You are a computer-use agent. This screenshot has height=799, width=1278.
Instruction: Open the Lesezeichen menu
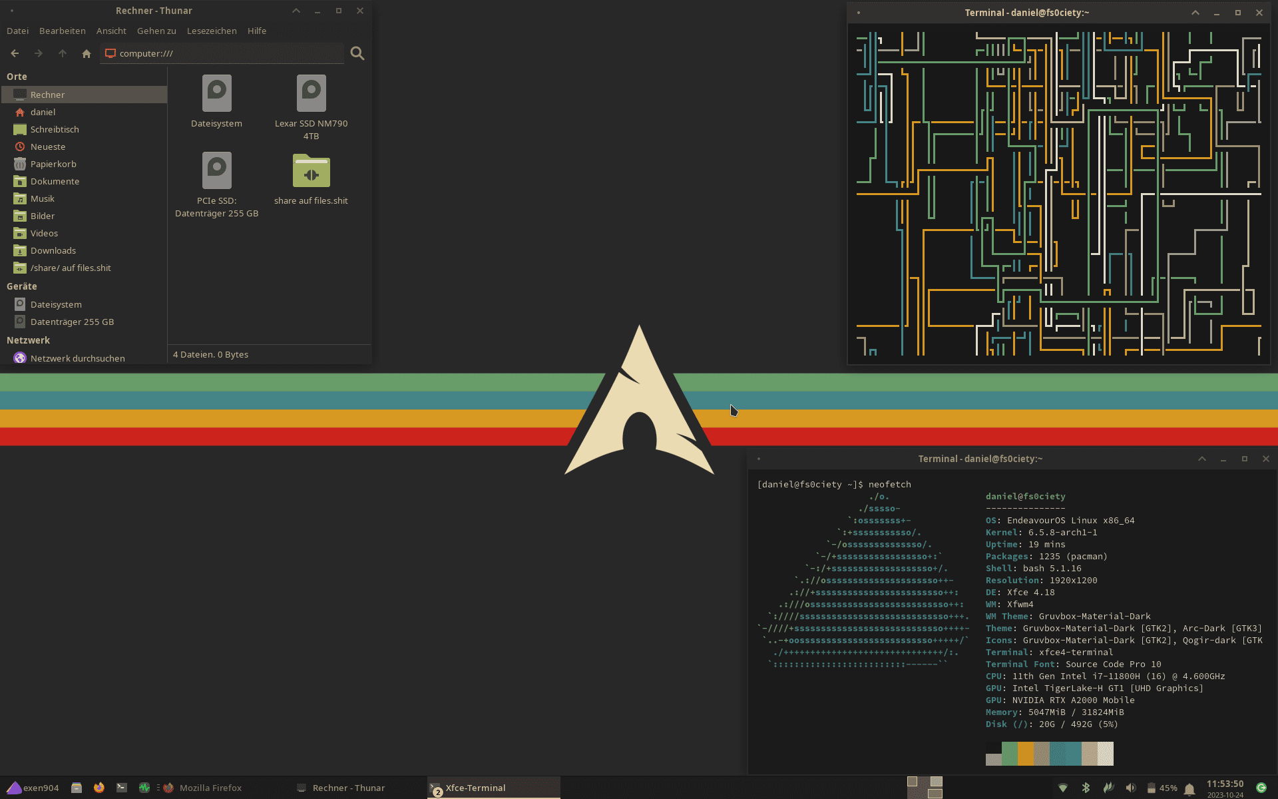pos(212,31)
